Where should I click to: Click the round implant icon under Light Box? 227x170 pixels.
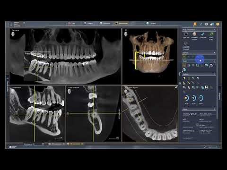coord(186,46)
